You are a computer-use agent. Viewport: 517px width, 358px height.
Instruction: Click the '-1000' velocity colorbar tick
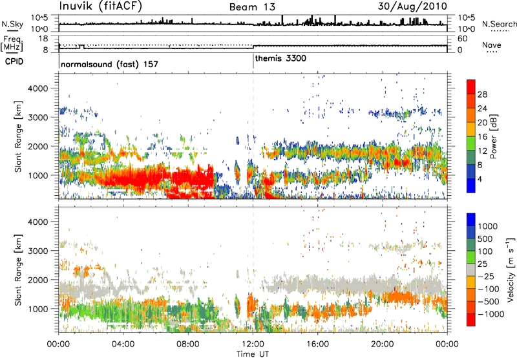(x=491, y=314)
